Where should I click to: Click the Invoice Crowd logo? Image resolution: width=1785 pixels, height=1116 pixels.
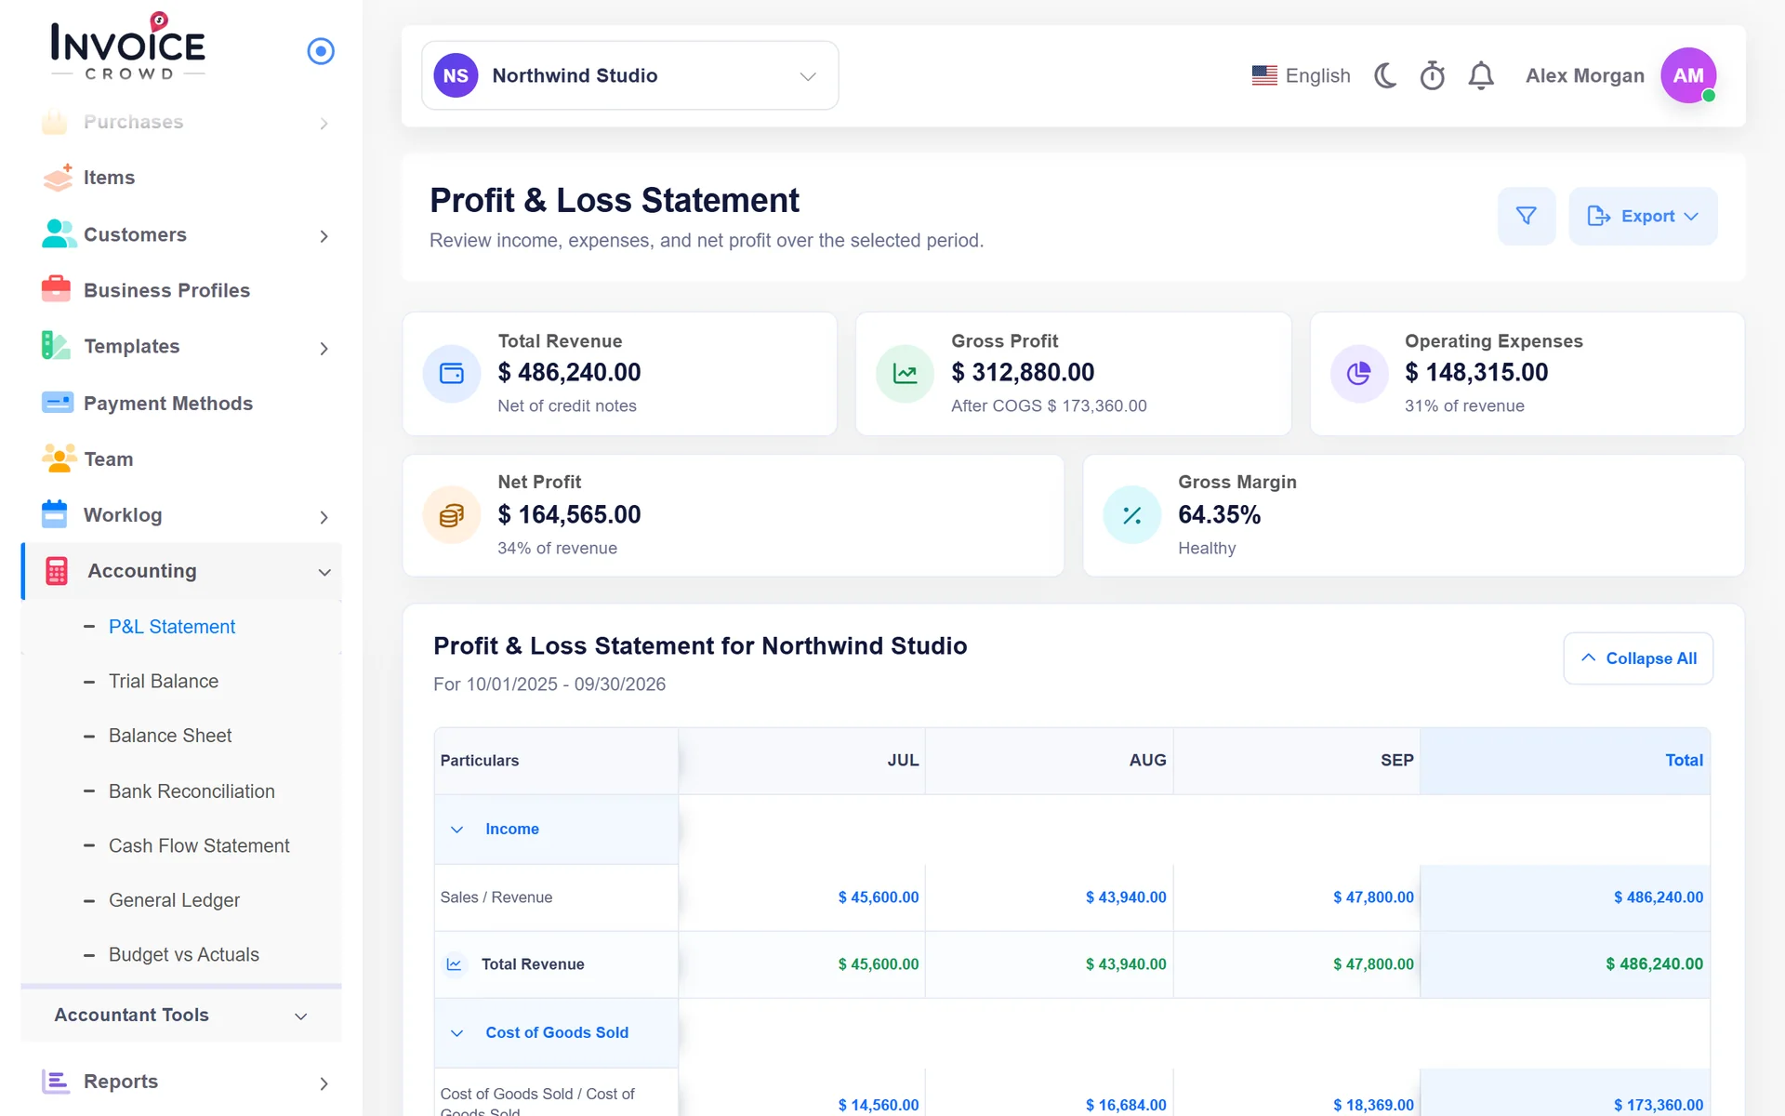pyautogui.click(x=128, y=46)
